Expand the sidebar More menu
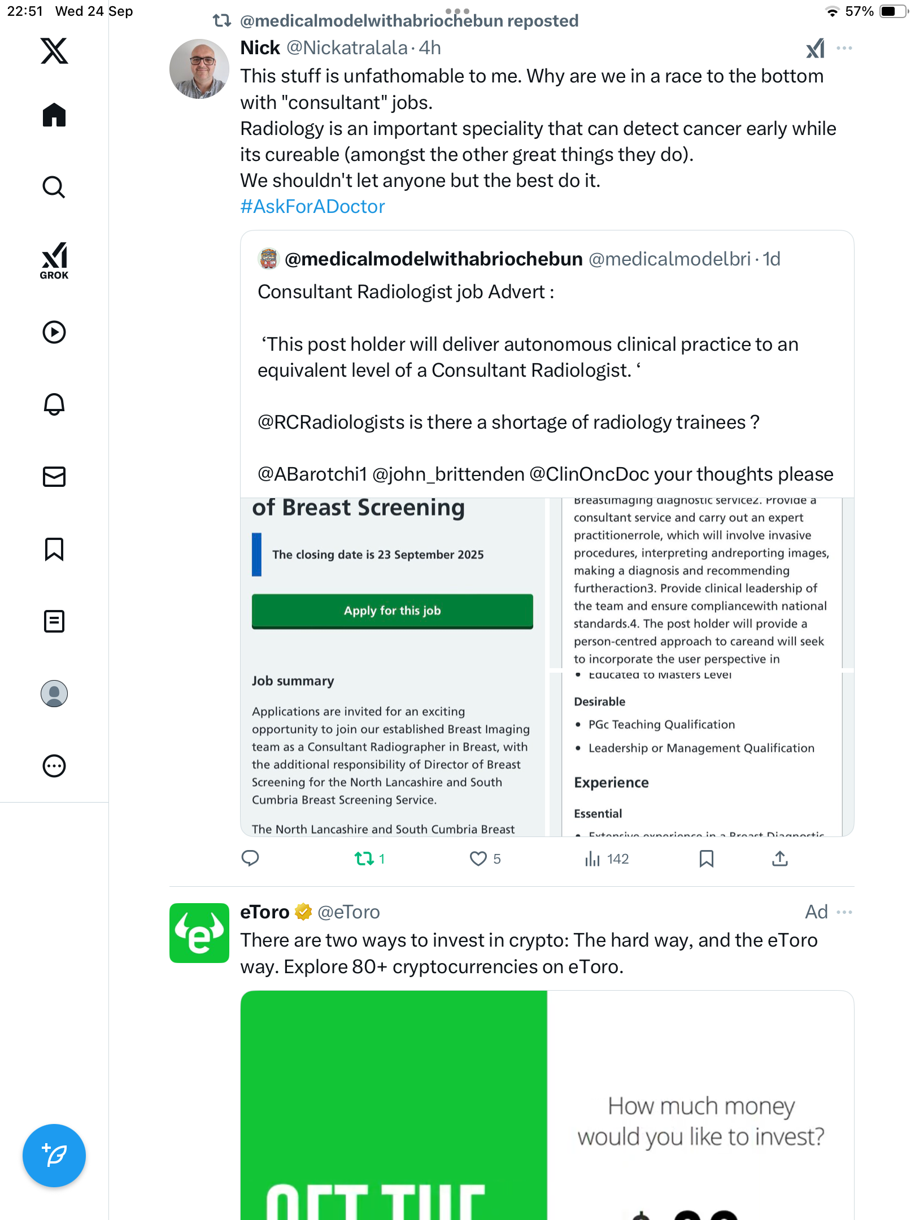The height and width of the screenshot is (1220, 915). pos(54,766)
